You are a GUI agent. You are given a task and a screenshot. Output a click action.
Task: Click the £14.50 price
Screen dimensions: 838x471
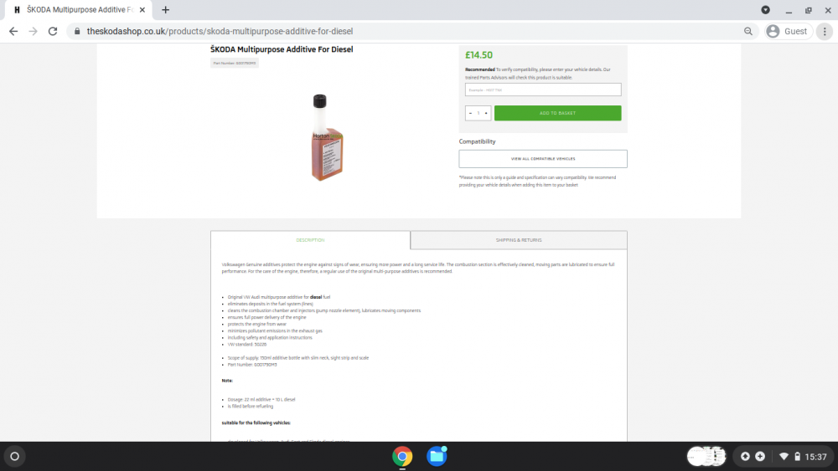tap(478, 55)
